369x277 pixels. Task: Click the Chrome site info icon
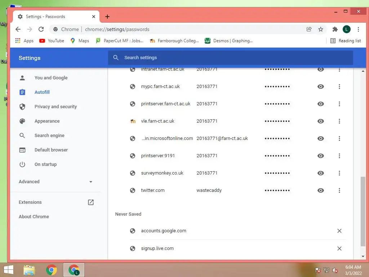click(x=55, y=29)
